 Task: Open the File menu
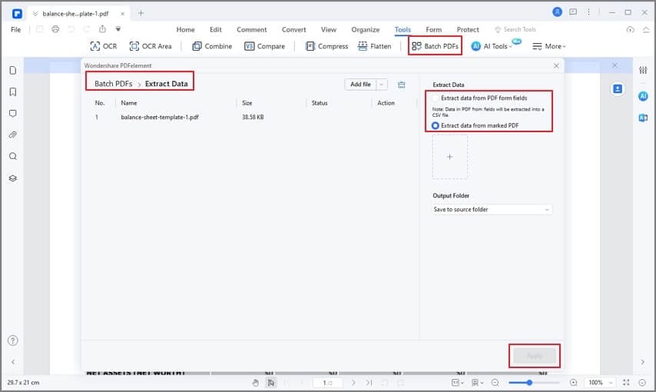(16, 29)
